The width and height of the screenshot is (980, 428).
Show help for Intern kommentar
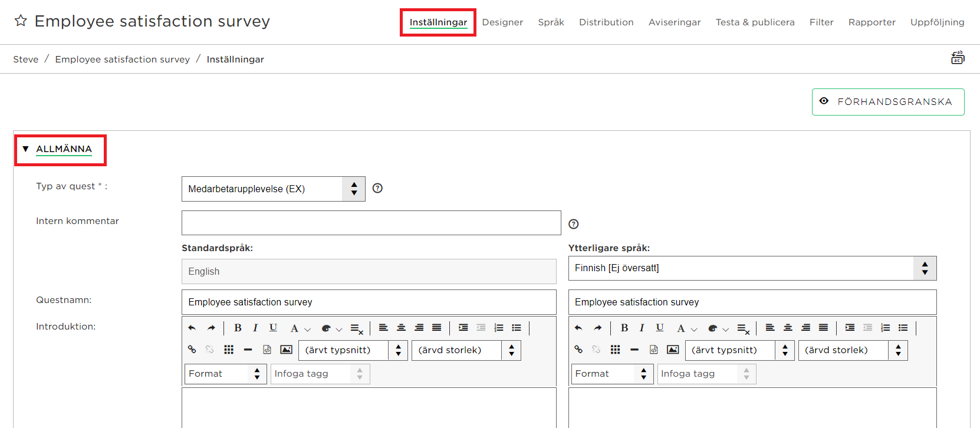pos(573,224)
